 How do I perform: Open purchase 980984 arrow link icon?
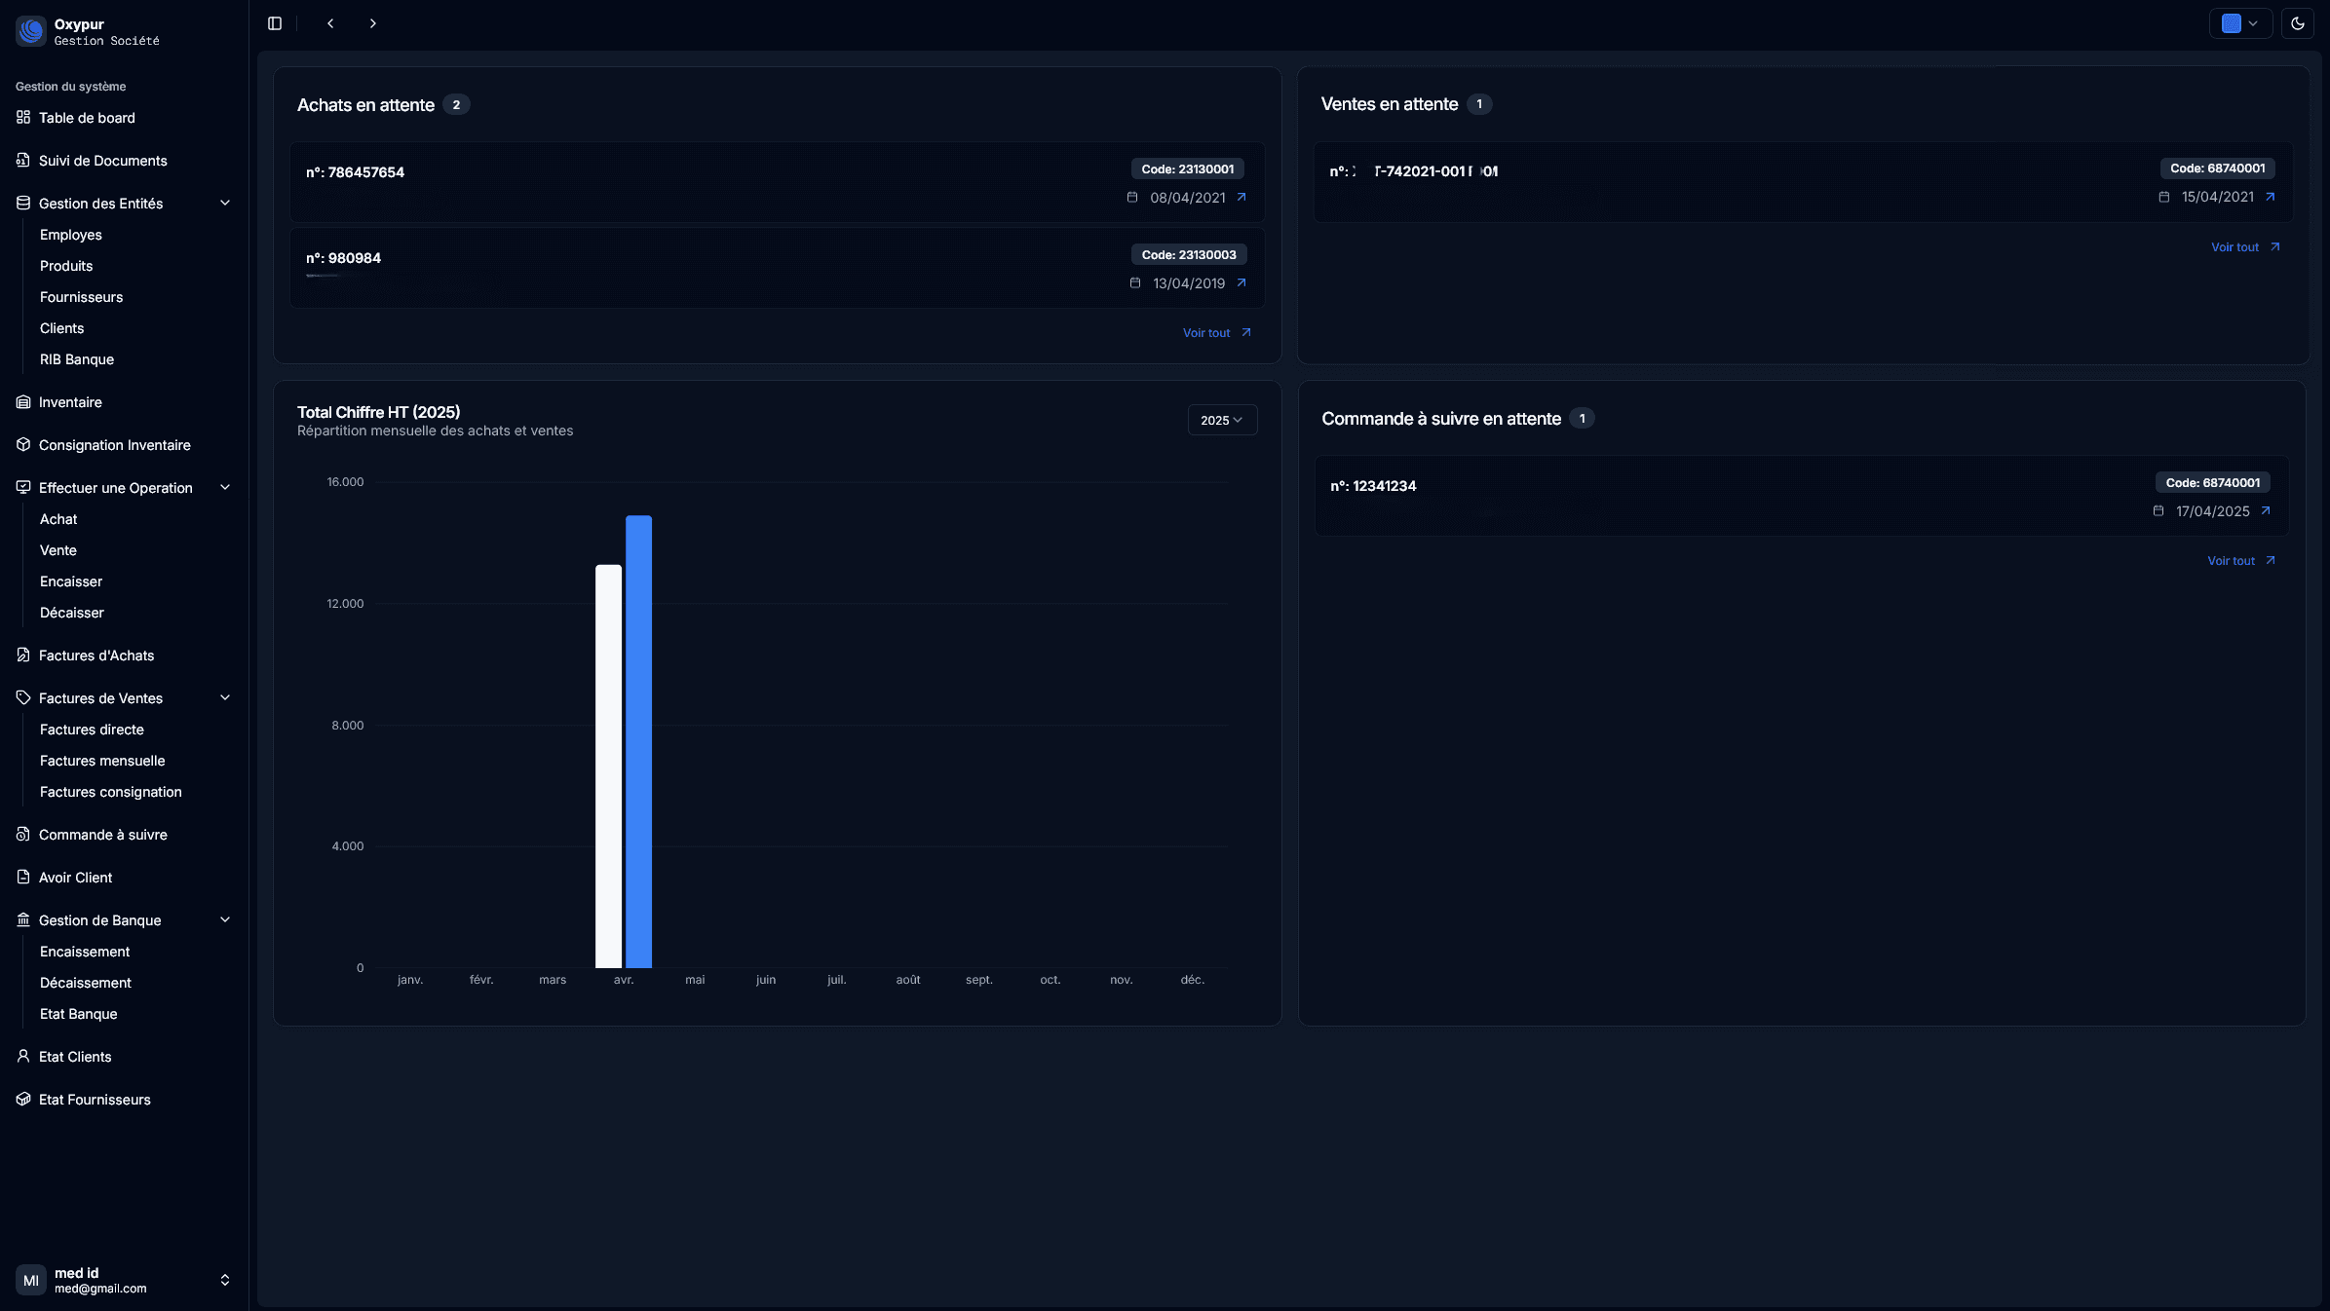pos(1241,283)
